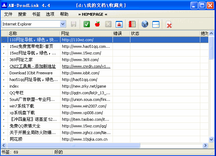Image resolution: width=216 pixels, height=156 pixels.
Task: Click URL http://www.iobit.com/
Action: [x=81, y=73]
